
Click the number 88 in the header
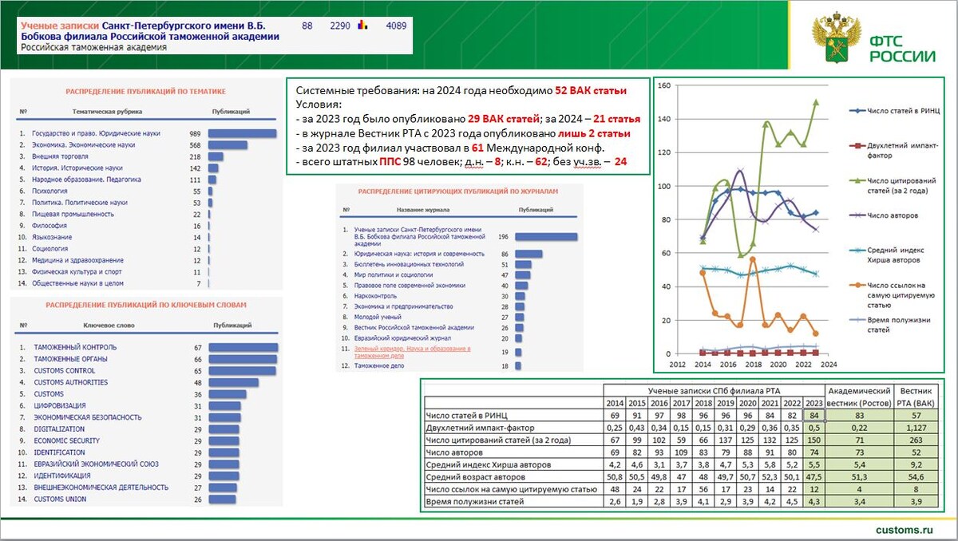pos(307,26)
